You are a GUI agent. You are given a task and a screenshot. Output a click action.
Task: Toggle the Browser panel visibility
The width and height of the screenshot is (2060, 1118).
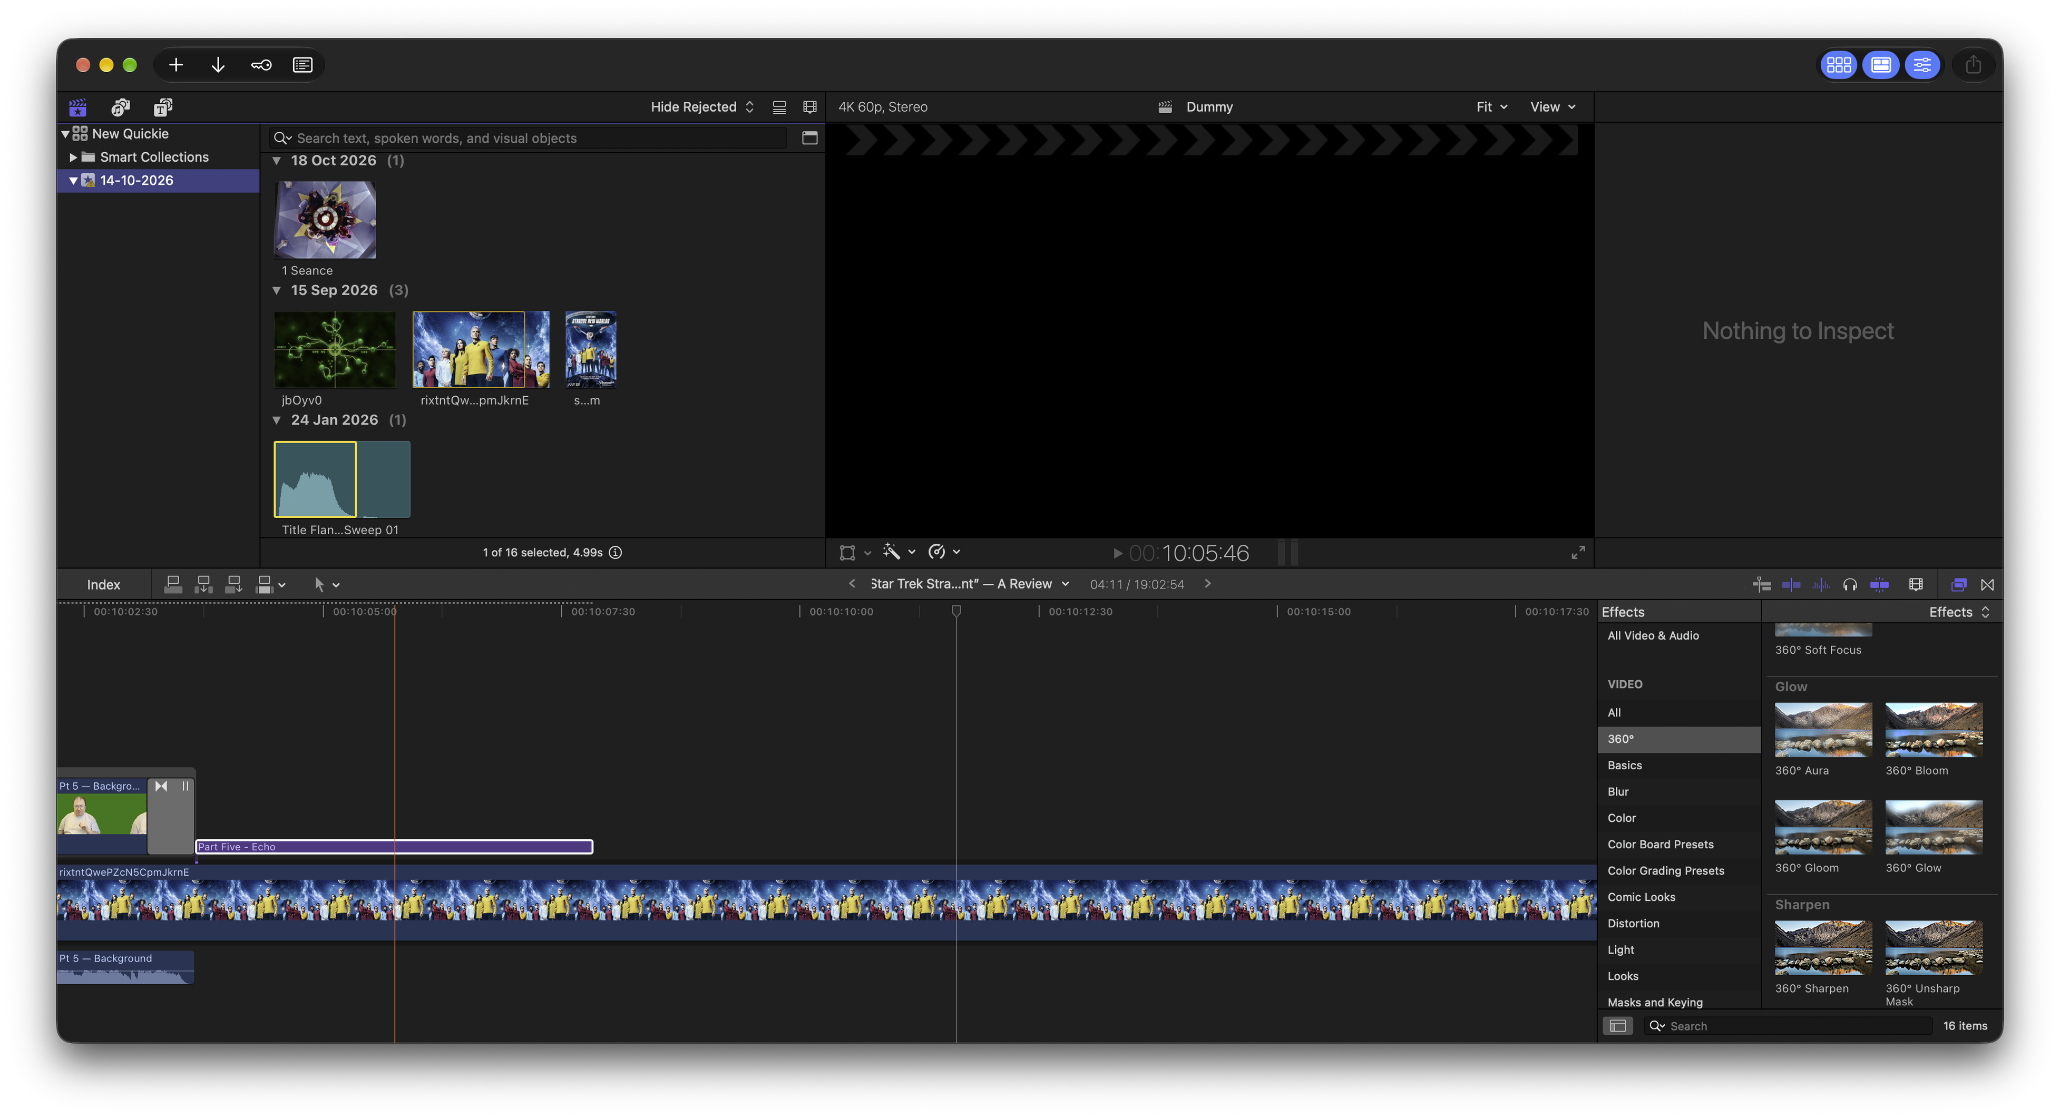(1839, 65)
